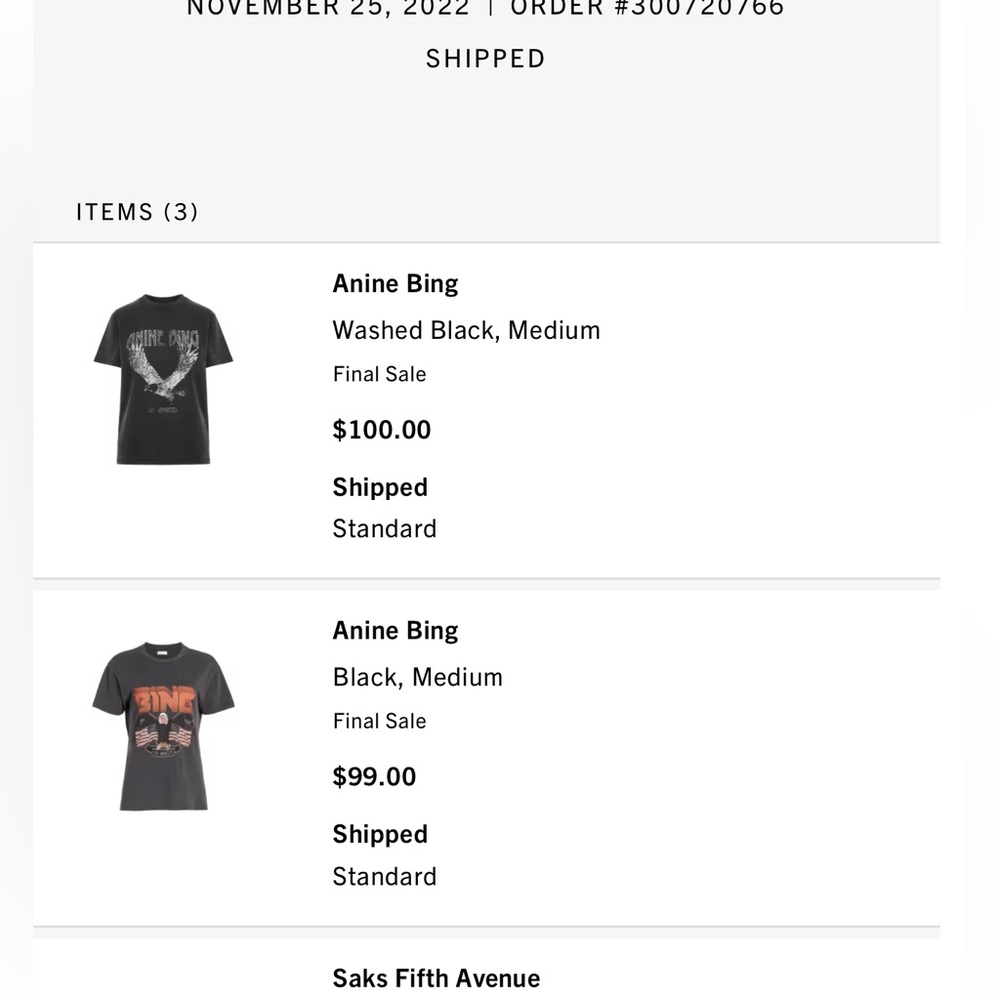Click the $100.00 price

(x=381, y=430)
